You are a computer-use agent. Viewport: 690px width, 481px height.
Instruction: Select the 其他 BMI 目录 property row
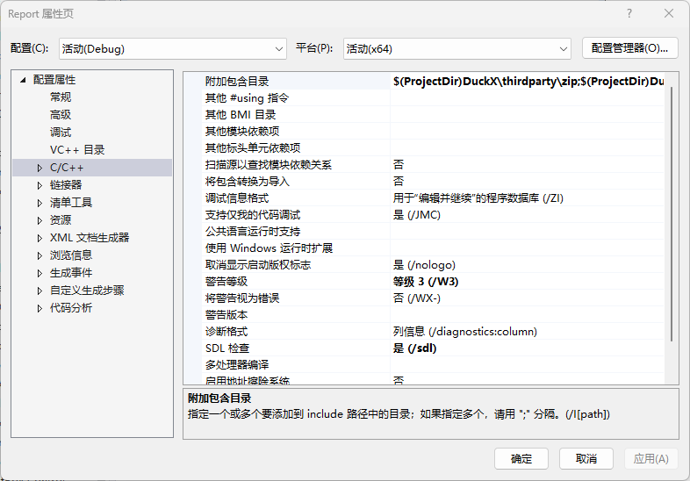433,115
